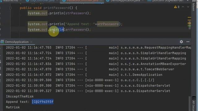Click the printPassword method name
The height and width of the screenshot is (111, 198).
(56, 8)
